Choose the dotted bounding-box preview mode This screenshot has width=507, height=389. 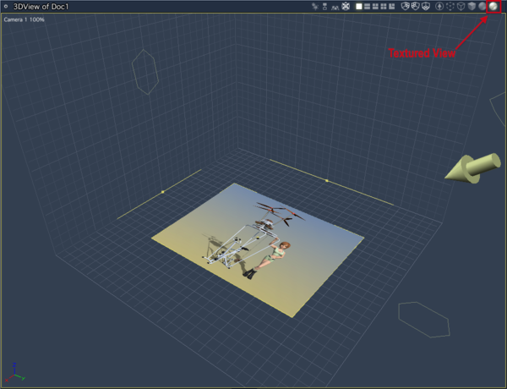pyautogui.click(x=450, y=6)
